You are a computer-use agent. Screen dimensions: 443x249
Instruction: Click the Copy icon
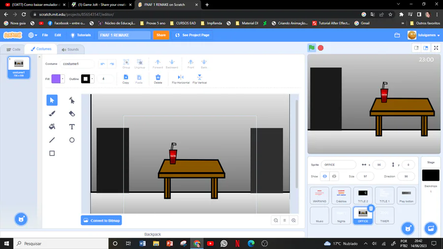coord(126,79)
